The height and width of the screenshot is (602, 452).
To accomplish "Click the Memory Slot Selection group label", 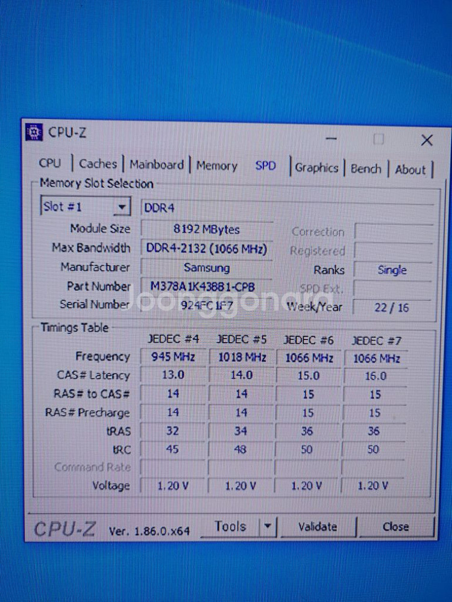I will click(x=96, y=183).
